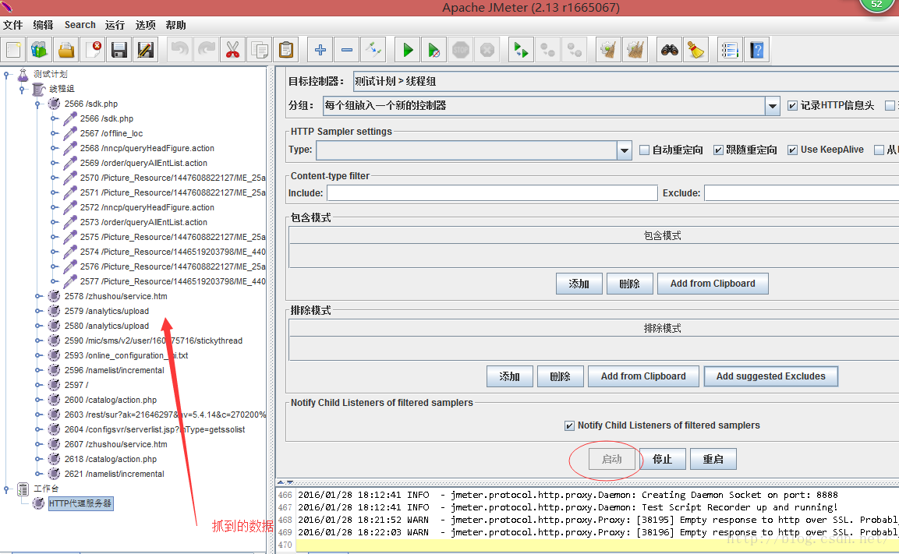
Task: Click the Shutdown toolbar icon
Action: pos(487,51)
